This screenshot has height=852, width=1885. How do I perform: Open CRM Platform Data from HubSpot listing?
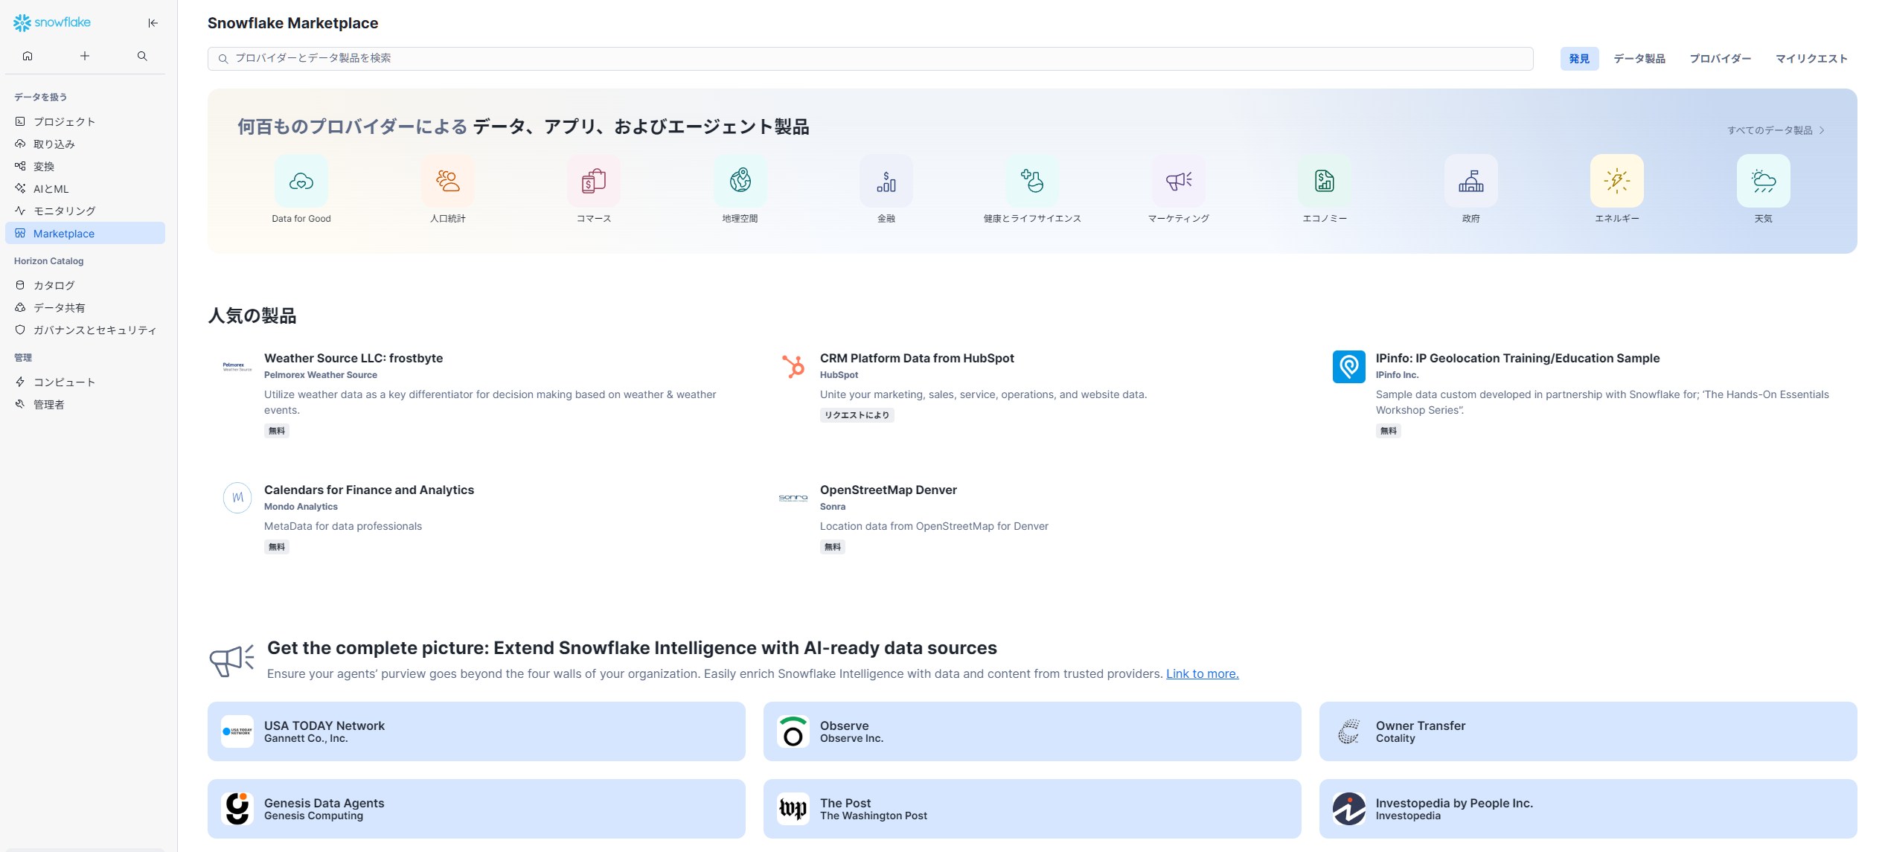coord(916,358)
